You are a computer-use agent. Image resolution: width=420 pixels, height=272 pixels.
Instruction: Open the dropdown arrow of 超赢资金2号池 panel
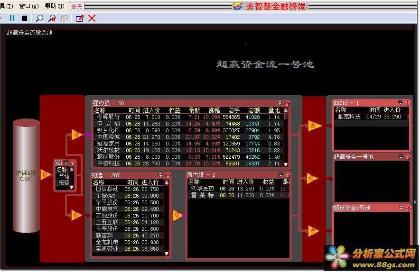[x=401, y=208]
